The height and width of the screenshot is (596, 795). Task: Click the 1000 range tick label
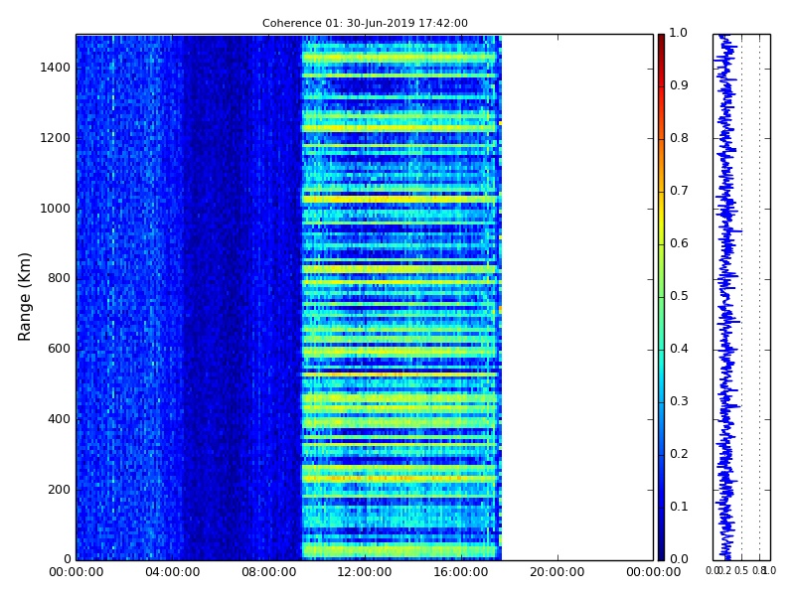click(x=56, y=209)
